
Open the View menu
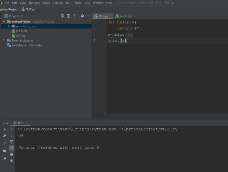pos(22,3)
